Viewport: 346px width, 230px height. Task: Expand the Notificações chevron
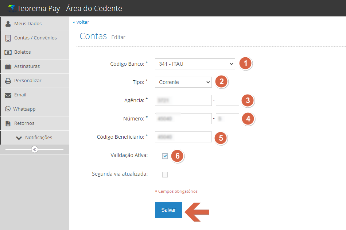(x=19, y=138)
